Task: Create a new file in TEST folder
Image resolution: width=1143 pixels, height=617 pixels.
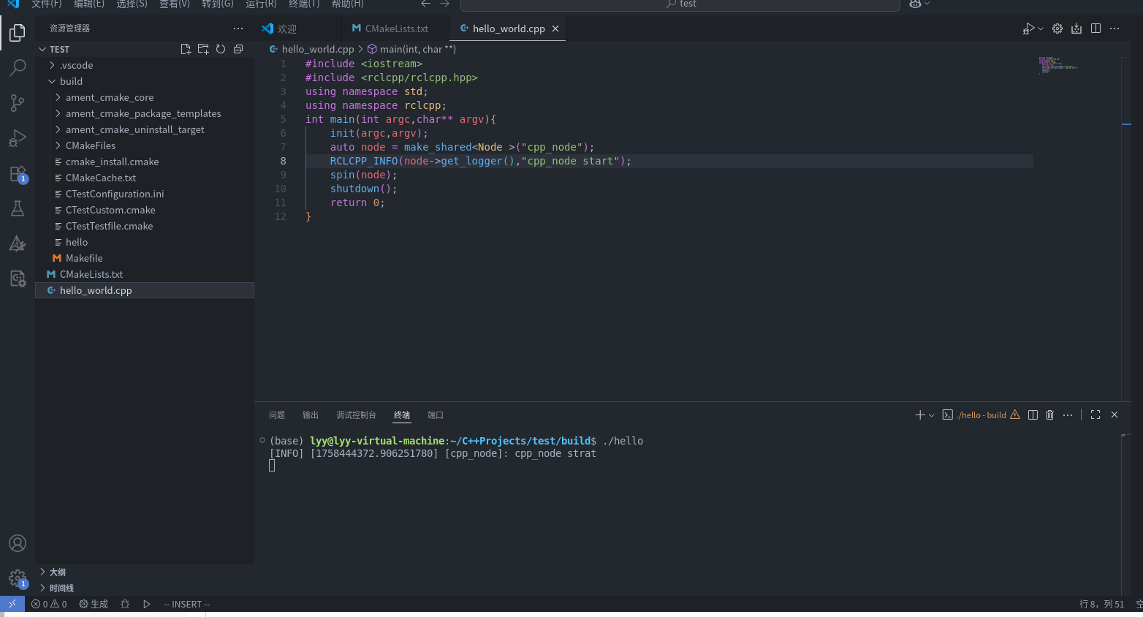Action: click(186, 49)
